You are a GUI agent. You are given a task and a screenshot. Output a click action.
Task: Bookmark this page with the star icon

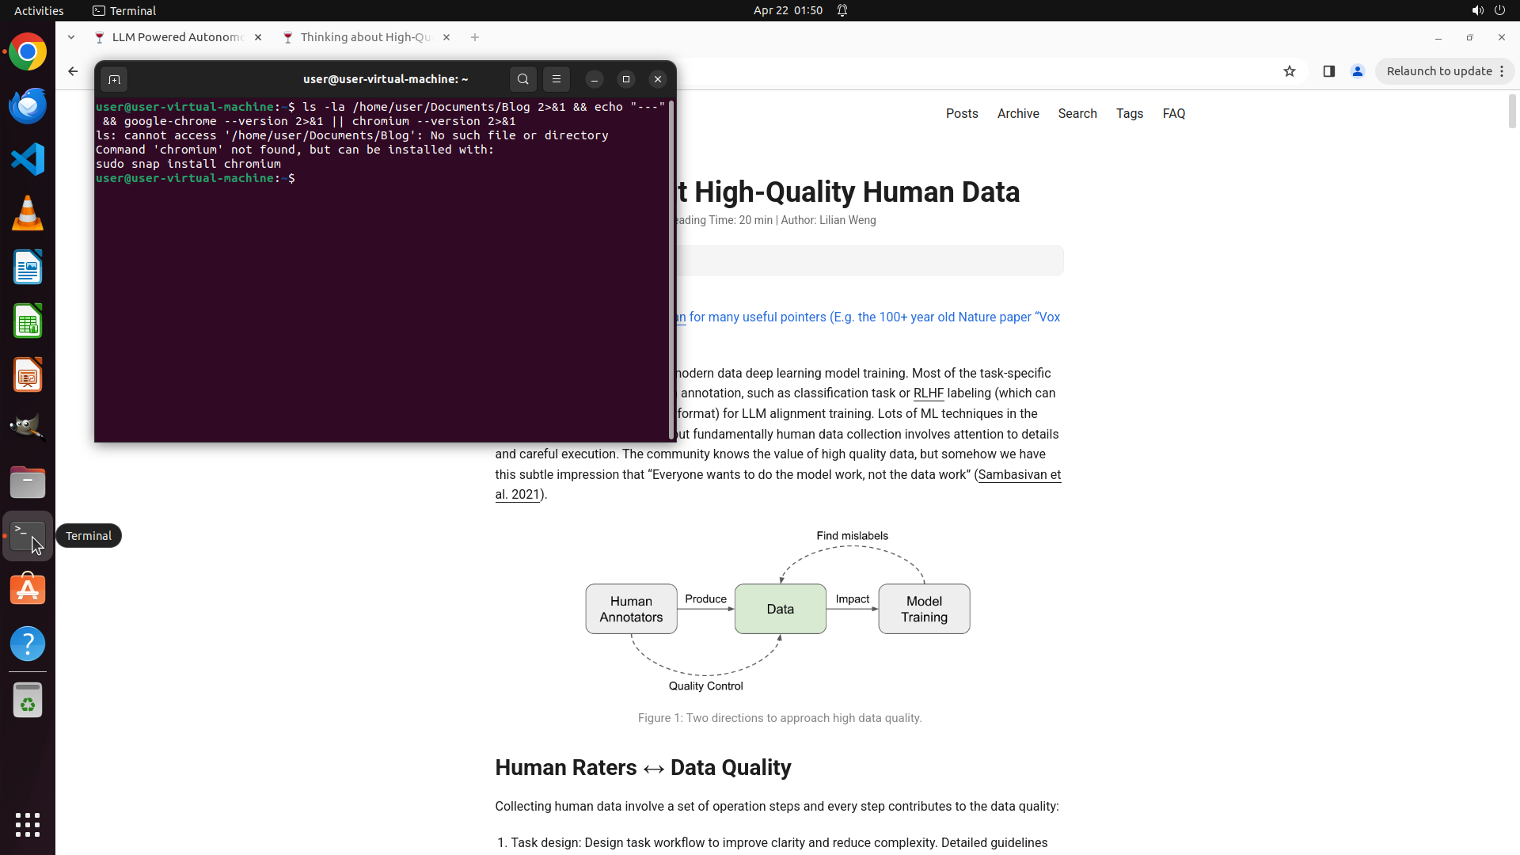1290,71
